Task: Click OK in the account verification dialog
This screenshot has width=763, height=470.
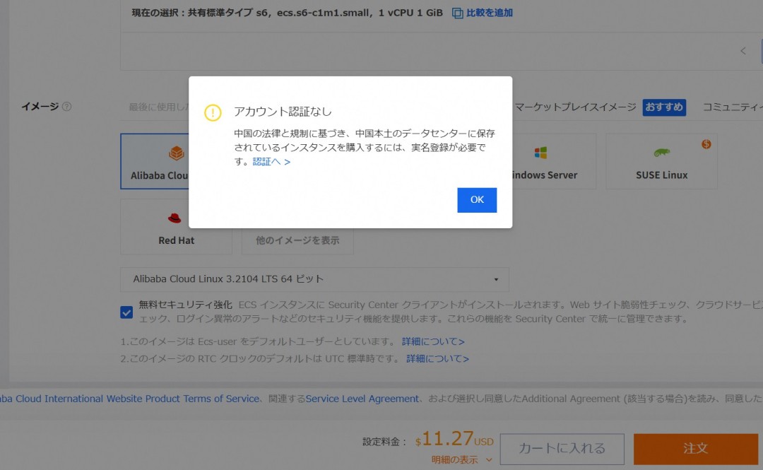Action: [x=477, y=200]
